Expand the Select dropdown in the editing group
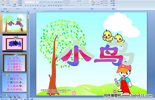 [x=113, y=5]
